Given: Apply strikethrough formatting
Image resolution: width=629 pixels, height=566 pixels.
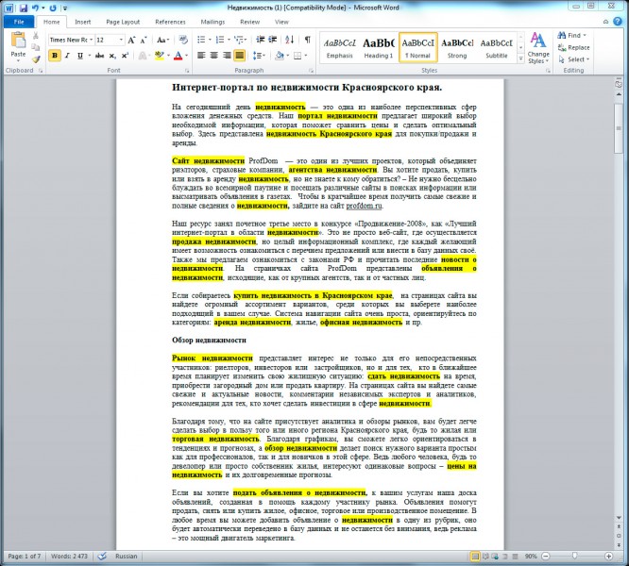Looking at the screenshot, I should 99,56.
